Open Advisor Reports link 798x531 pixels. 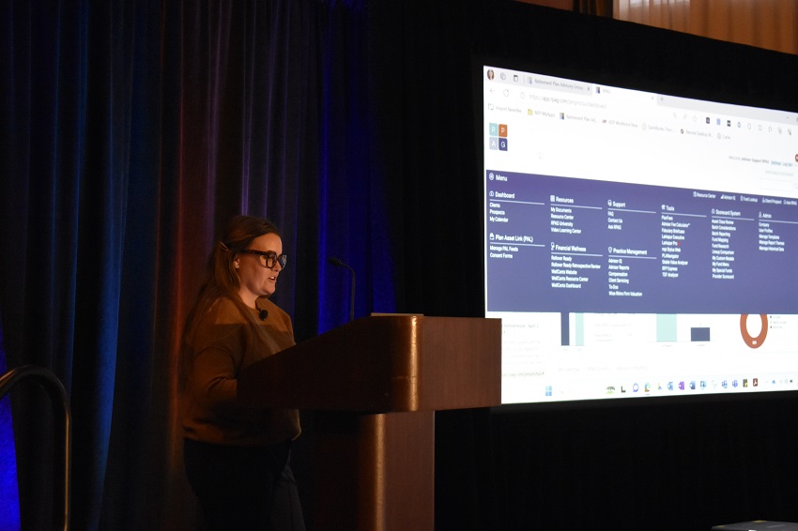point(619,267)
